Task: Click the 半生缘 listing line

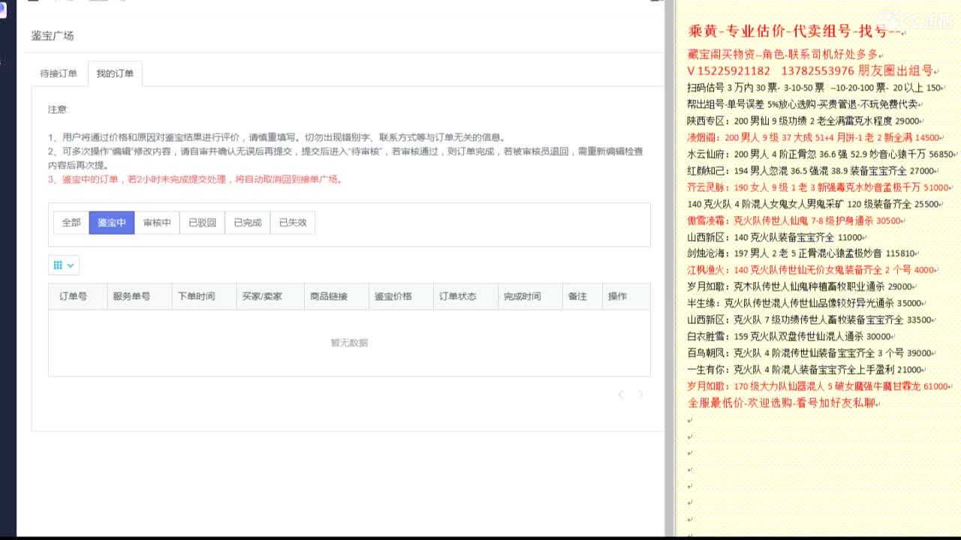Action: [x=805, y=303]
